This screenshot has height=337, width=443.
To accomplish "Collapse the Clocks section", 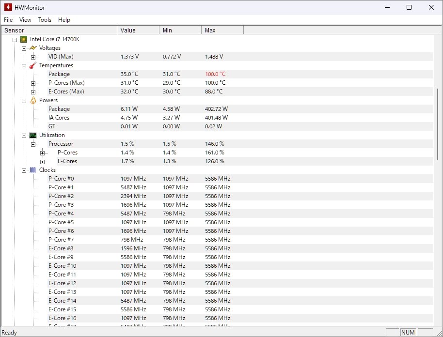I will pos(24,170).
